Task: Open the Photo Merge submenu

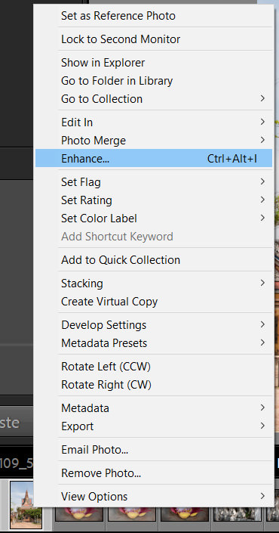Action: click(x=154, y=140)
